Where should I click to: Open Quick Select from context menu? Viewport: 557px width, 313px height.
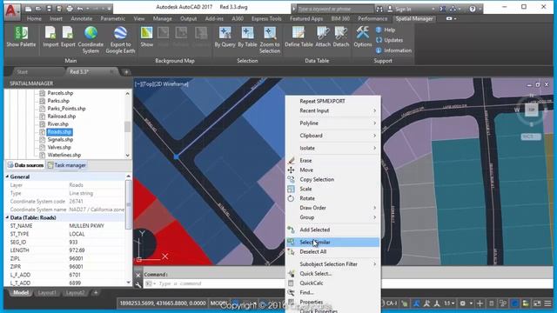coord(332,274)
